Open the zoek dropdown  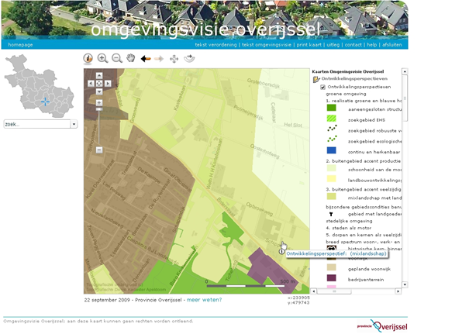point(74,124)
